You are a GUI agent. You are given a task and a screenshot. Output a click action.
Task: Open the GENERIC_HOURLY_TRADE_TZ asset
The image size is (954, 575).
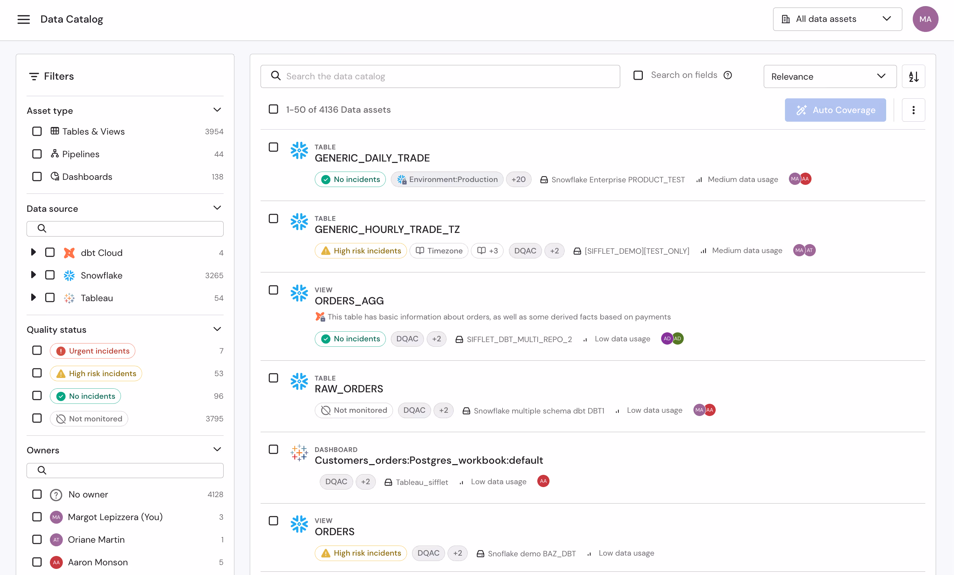[387, 230]
